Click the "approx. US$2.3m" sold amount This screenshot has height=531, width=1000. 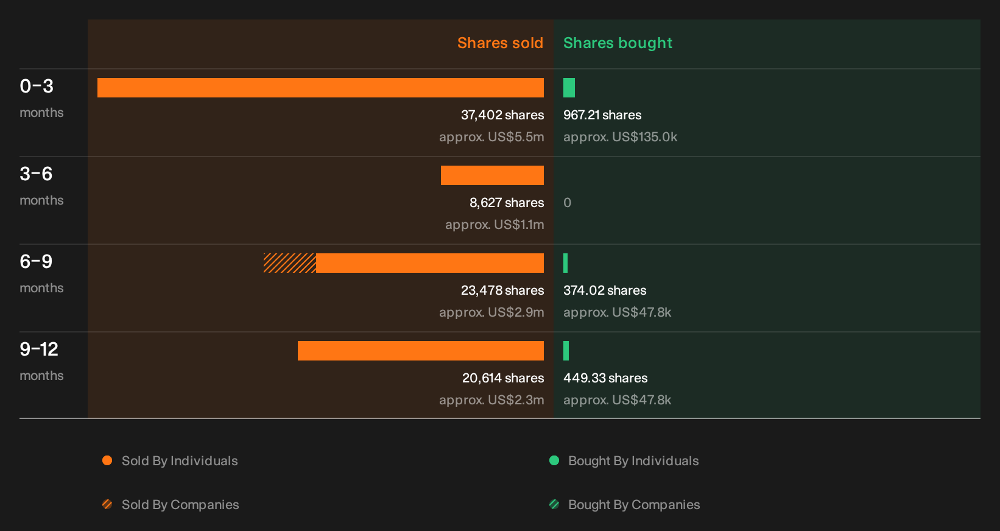[491, 400]
